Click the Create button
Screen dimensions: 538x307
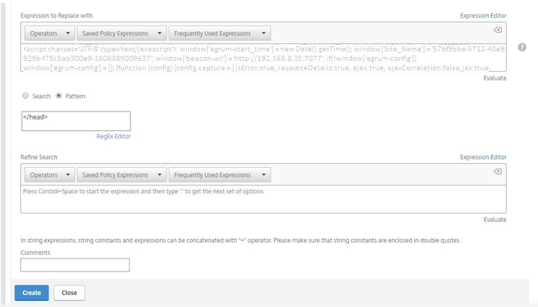(x=32, y=293)
